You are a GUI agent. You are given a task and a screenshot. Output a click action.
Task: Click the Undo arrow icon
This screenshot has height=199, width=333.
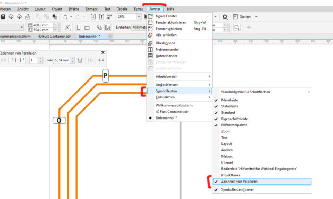(x=65, y=17)
